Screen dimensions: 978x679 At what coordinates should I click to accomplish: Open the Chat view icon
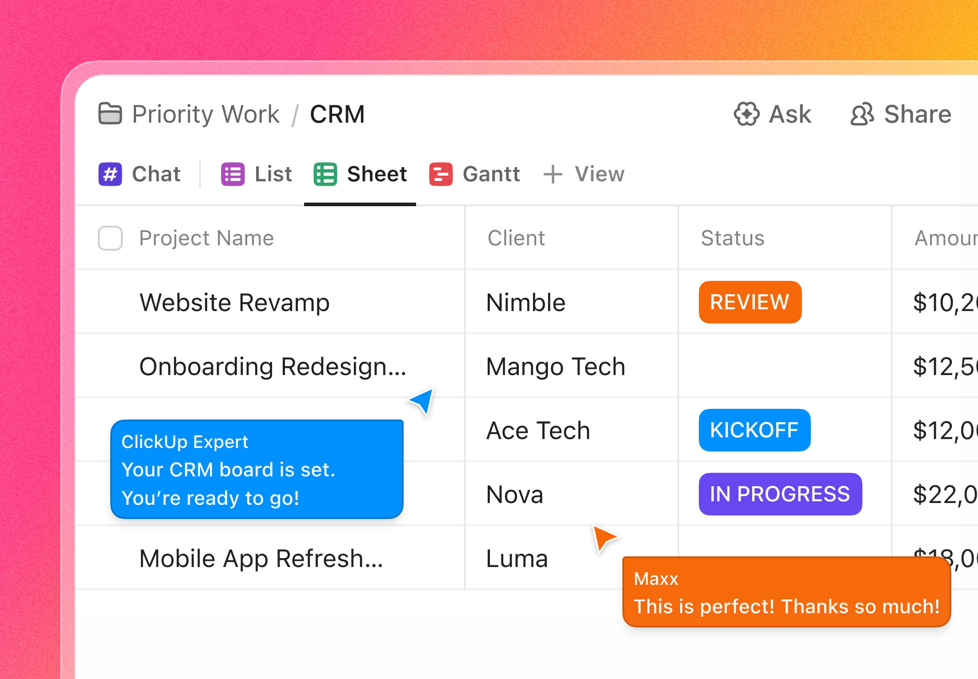click(109, 174)
